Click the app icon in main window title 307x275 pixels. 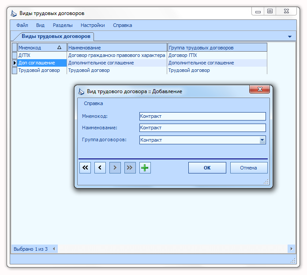[14, 14]
